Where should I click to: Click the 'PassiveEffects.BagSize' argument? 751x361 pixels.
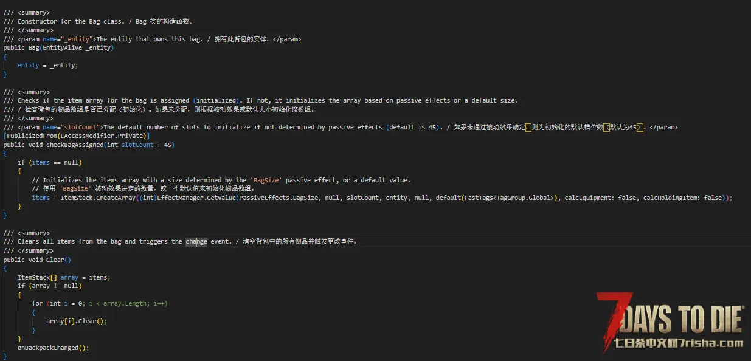pos(279,198)
